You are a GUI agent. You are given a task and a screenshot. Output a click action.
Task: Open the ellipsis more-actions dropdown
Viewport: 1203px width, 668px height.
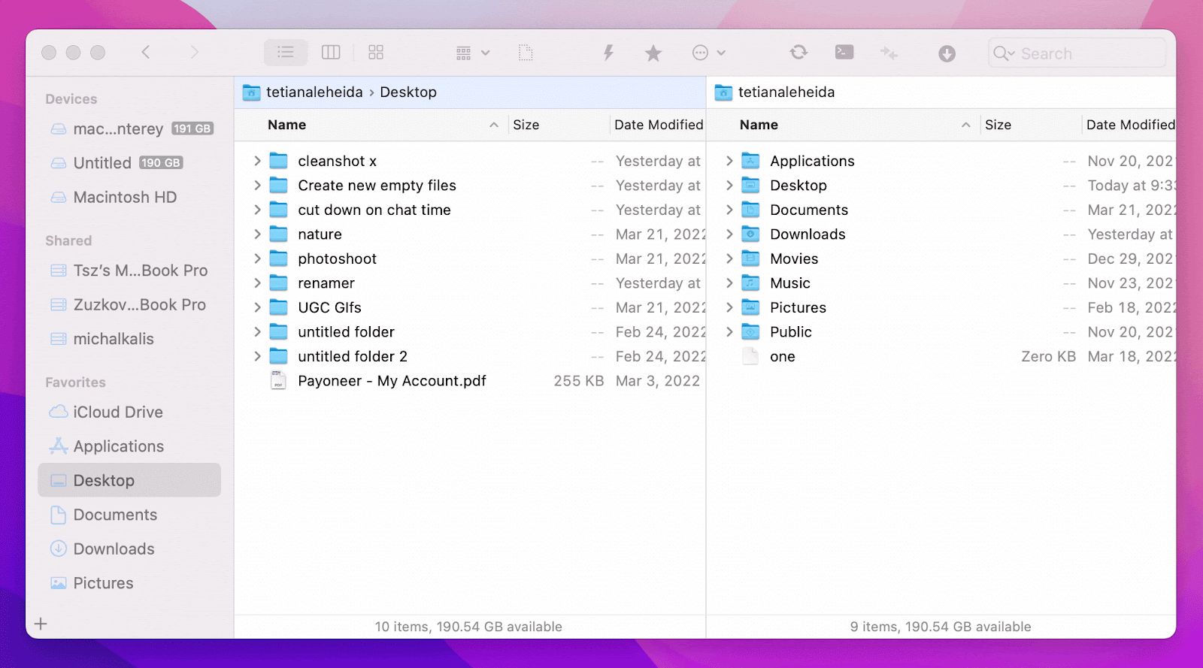708,53
